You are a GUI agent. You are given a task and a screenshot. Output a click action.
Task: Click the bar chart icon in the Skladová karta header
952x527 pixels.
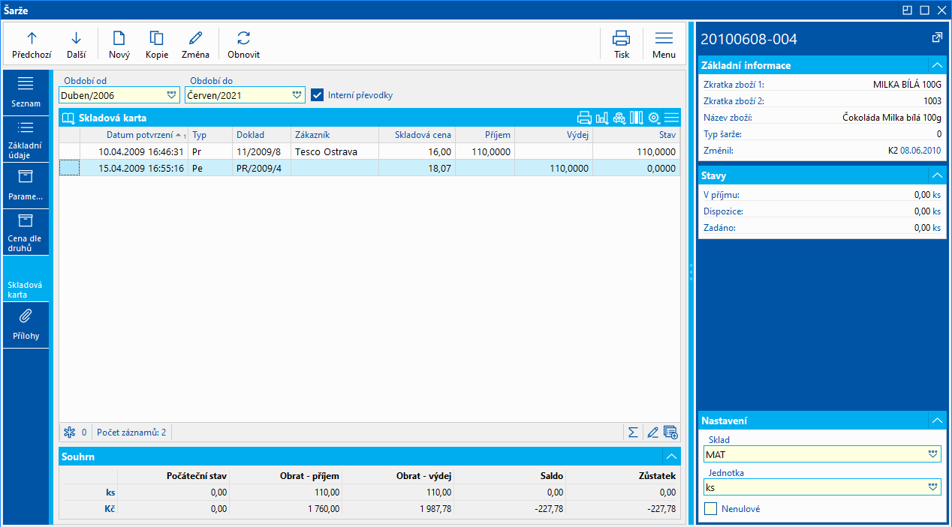point(602,118)
